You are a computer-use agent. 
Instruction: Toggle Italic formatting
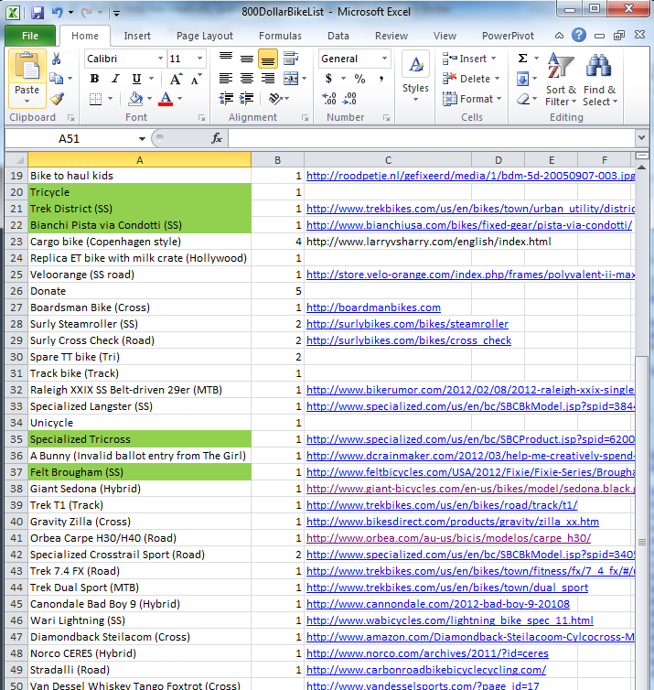click(115, 79)
